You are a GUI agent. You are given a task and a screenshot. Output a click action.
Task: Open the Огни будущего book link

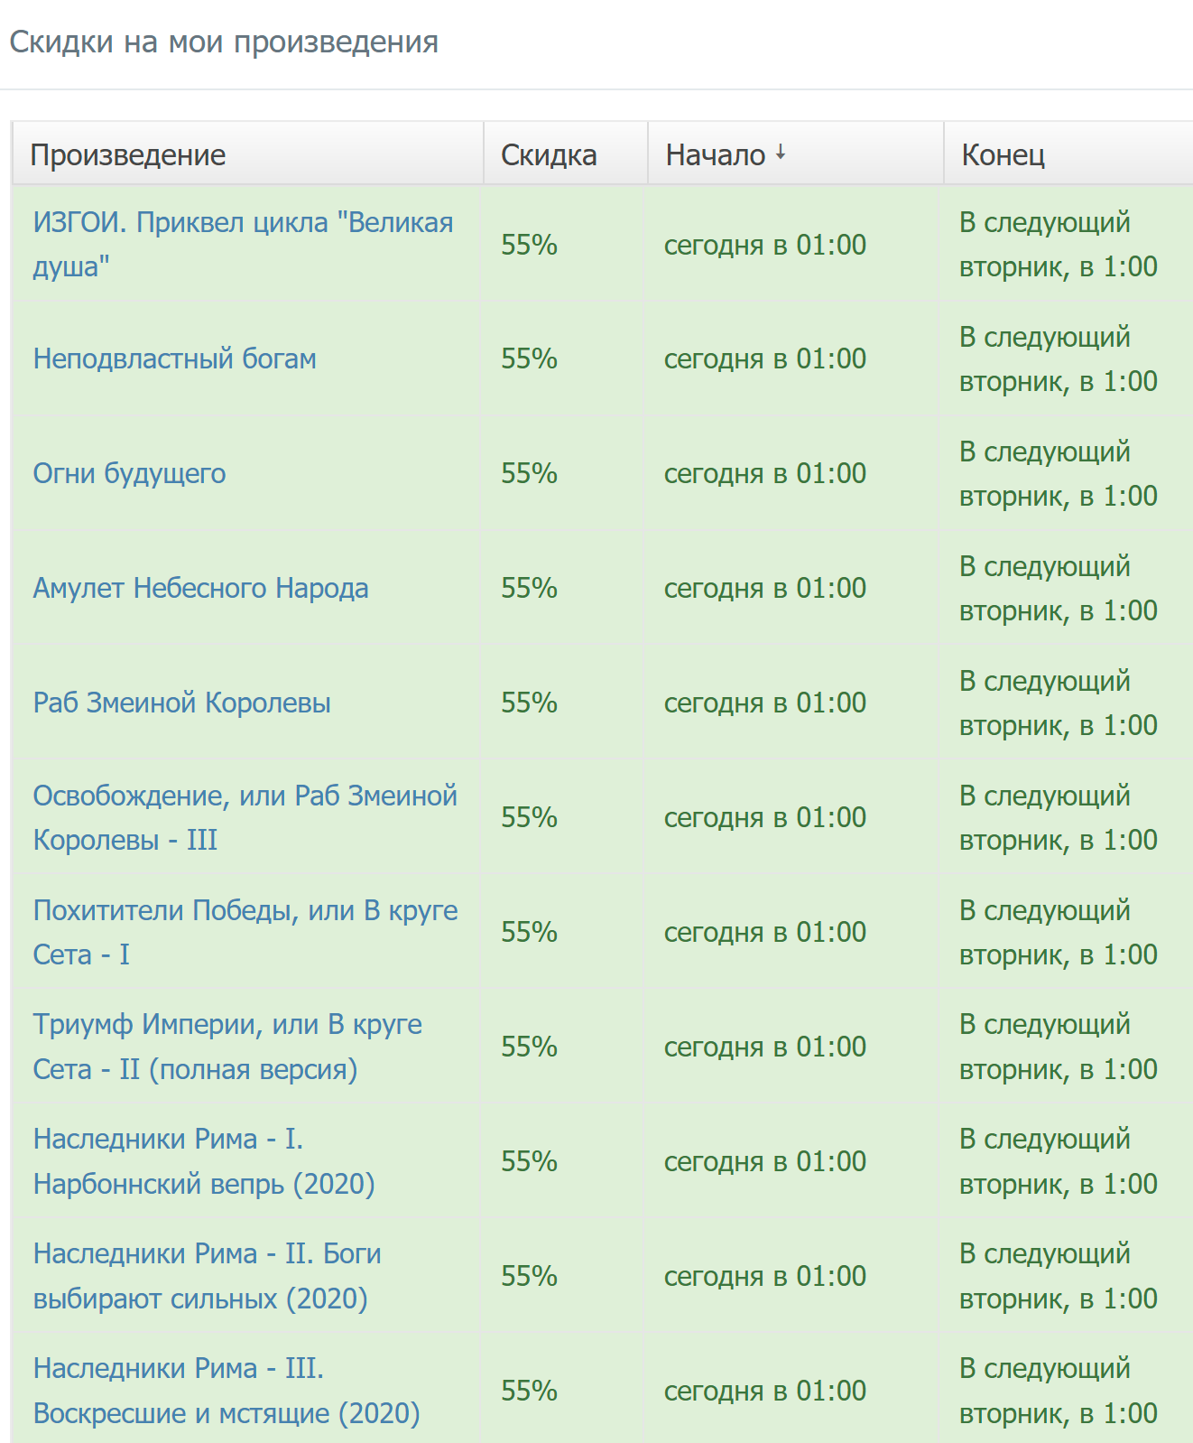[x=129, y=473]
